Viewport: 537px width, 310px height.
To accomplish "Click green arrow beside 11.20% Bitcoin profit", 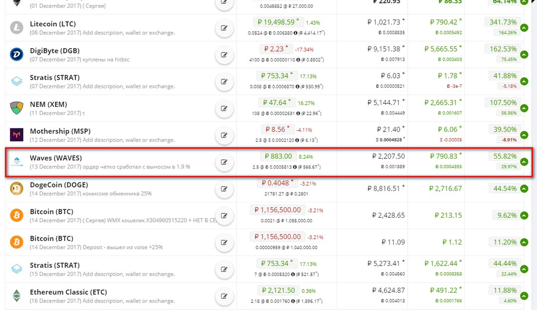I will [x=524, y=242].
